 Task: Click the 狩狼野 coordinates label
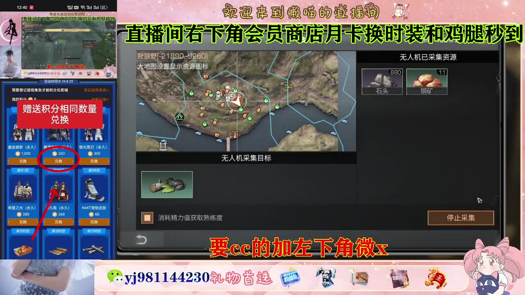pos(172,56)
